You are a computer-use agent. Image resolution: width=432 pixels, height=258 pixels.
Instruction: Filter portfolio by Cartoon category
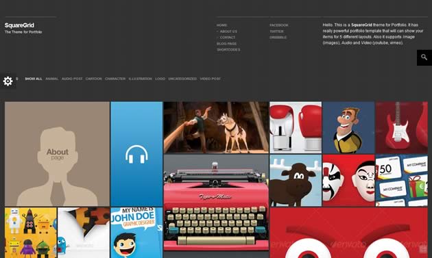click(94, 79)
